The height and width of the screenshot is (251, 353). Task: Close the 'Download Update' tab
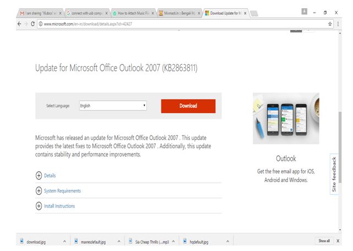coord(245,13)
